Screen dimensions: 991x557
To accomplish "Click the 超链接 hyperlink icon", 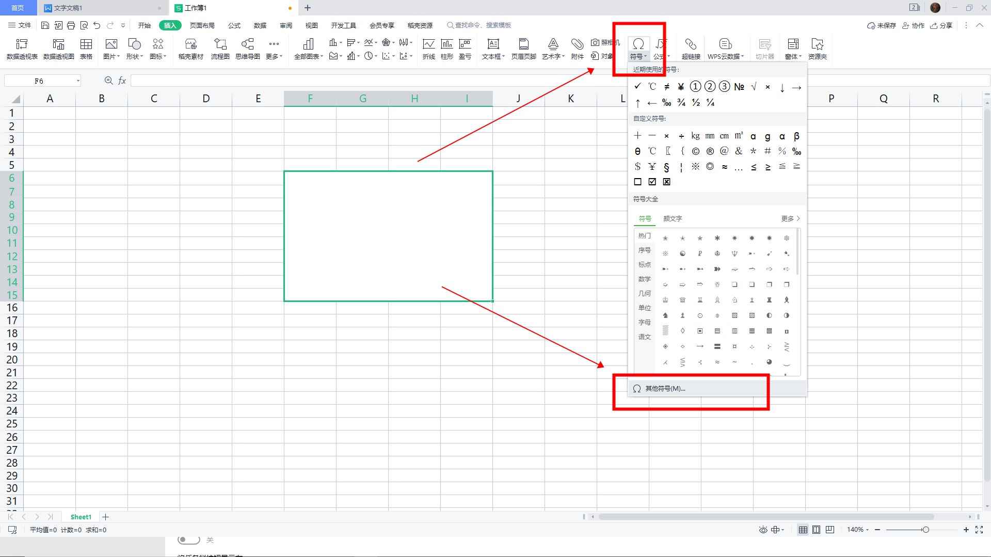I will pos(691,49).
